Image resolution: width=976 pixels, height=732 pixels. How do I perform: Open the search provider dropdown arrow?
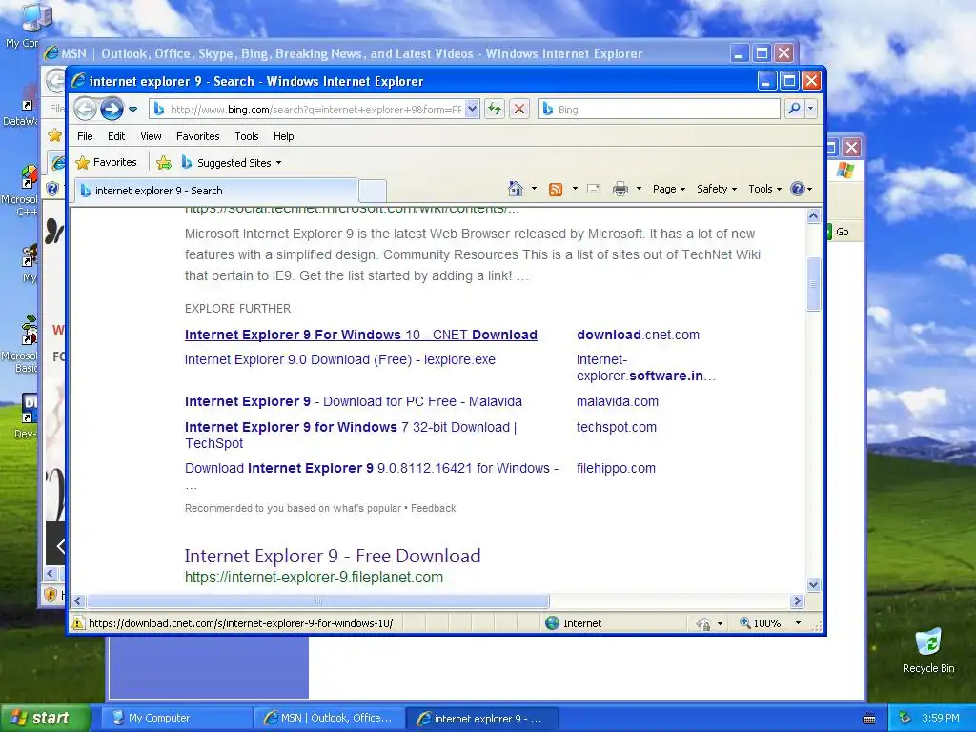[810, 109]
